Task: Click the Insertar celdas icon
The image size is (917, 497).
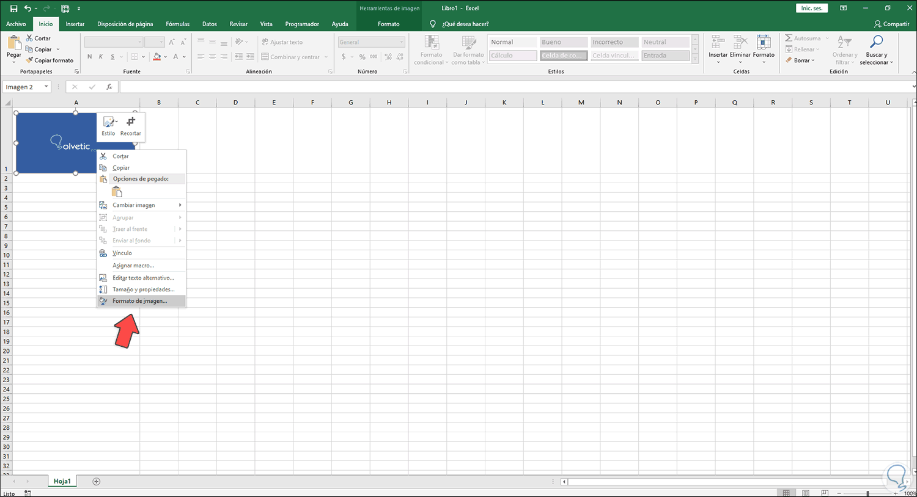Action: click(718, 42)
